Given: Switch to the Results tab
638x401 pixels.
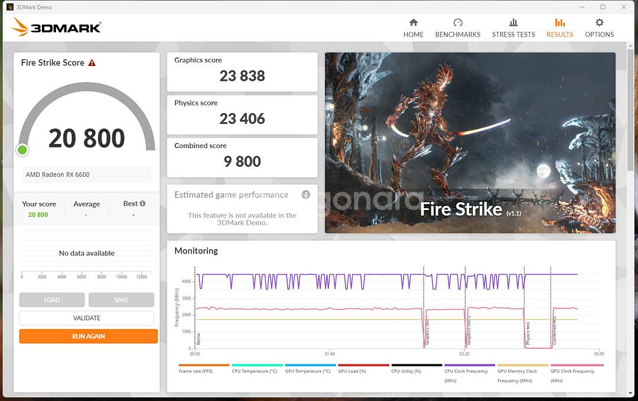Looking at the screenshot, I should pyautogui.click(x=559, y=28).
